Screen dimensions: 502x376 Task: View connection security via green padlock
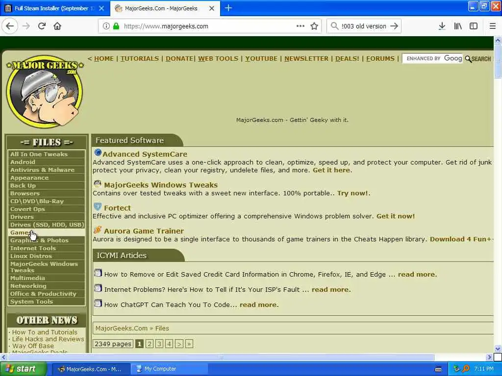tap(116, 26)
